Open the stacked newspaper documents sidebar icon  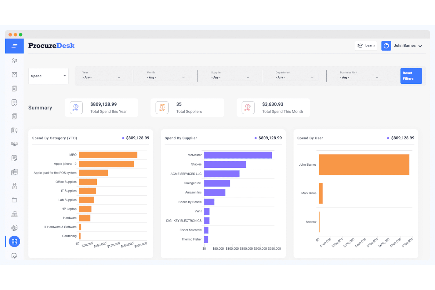pyautogui.click(x=14, y=172)
